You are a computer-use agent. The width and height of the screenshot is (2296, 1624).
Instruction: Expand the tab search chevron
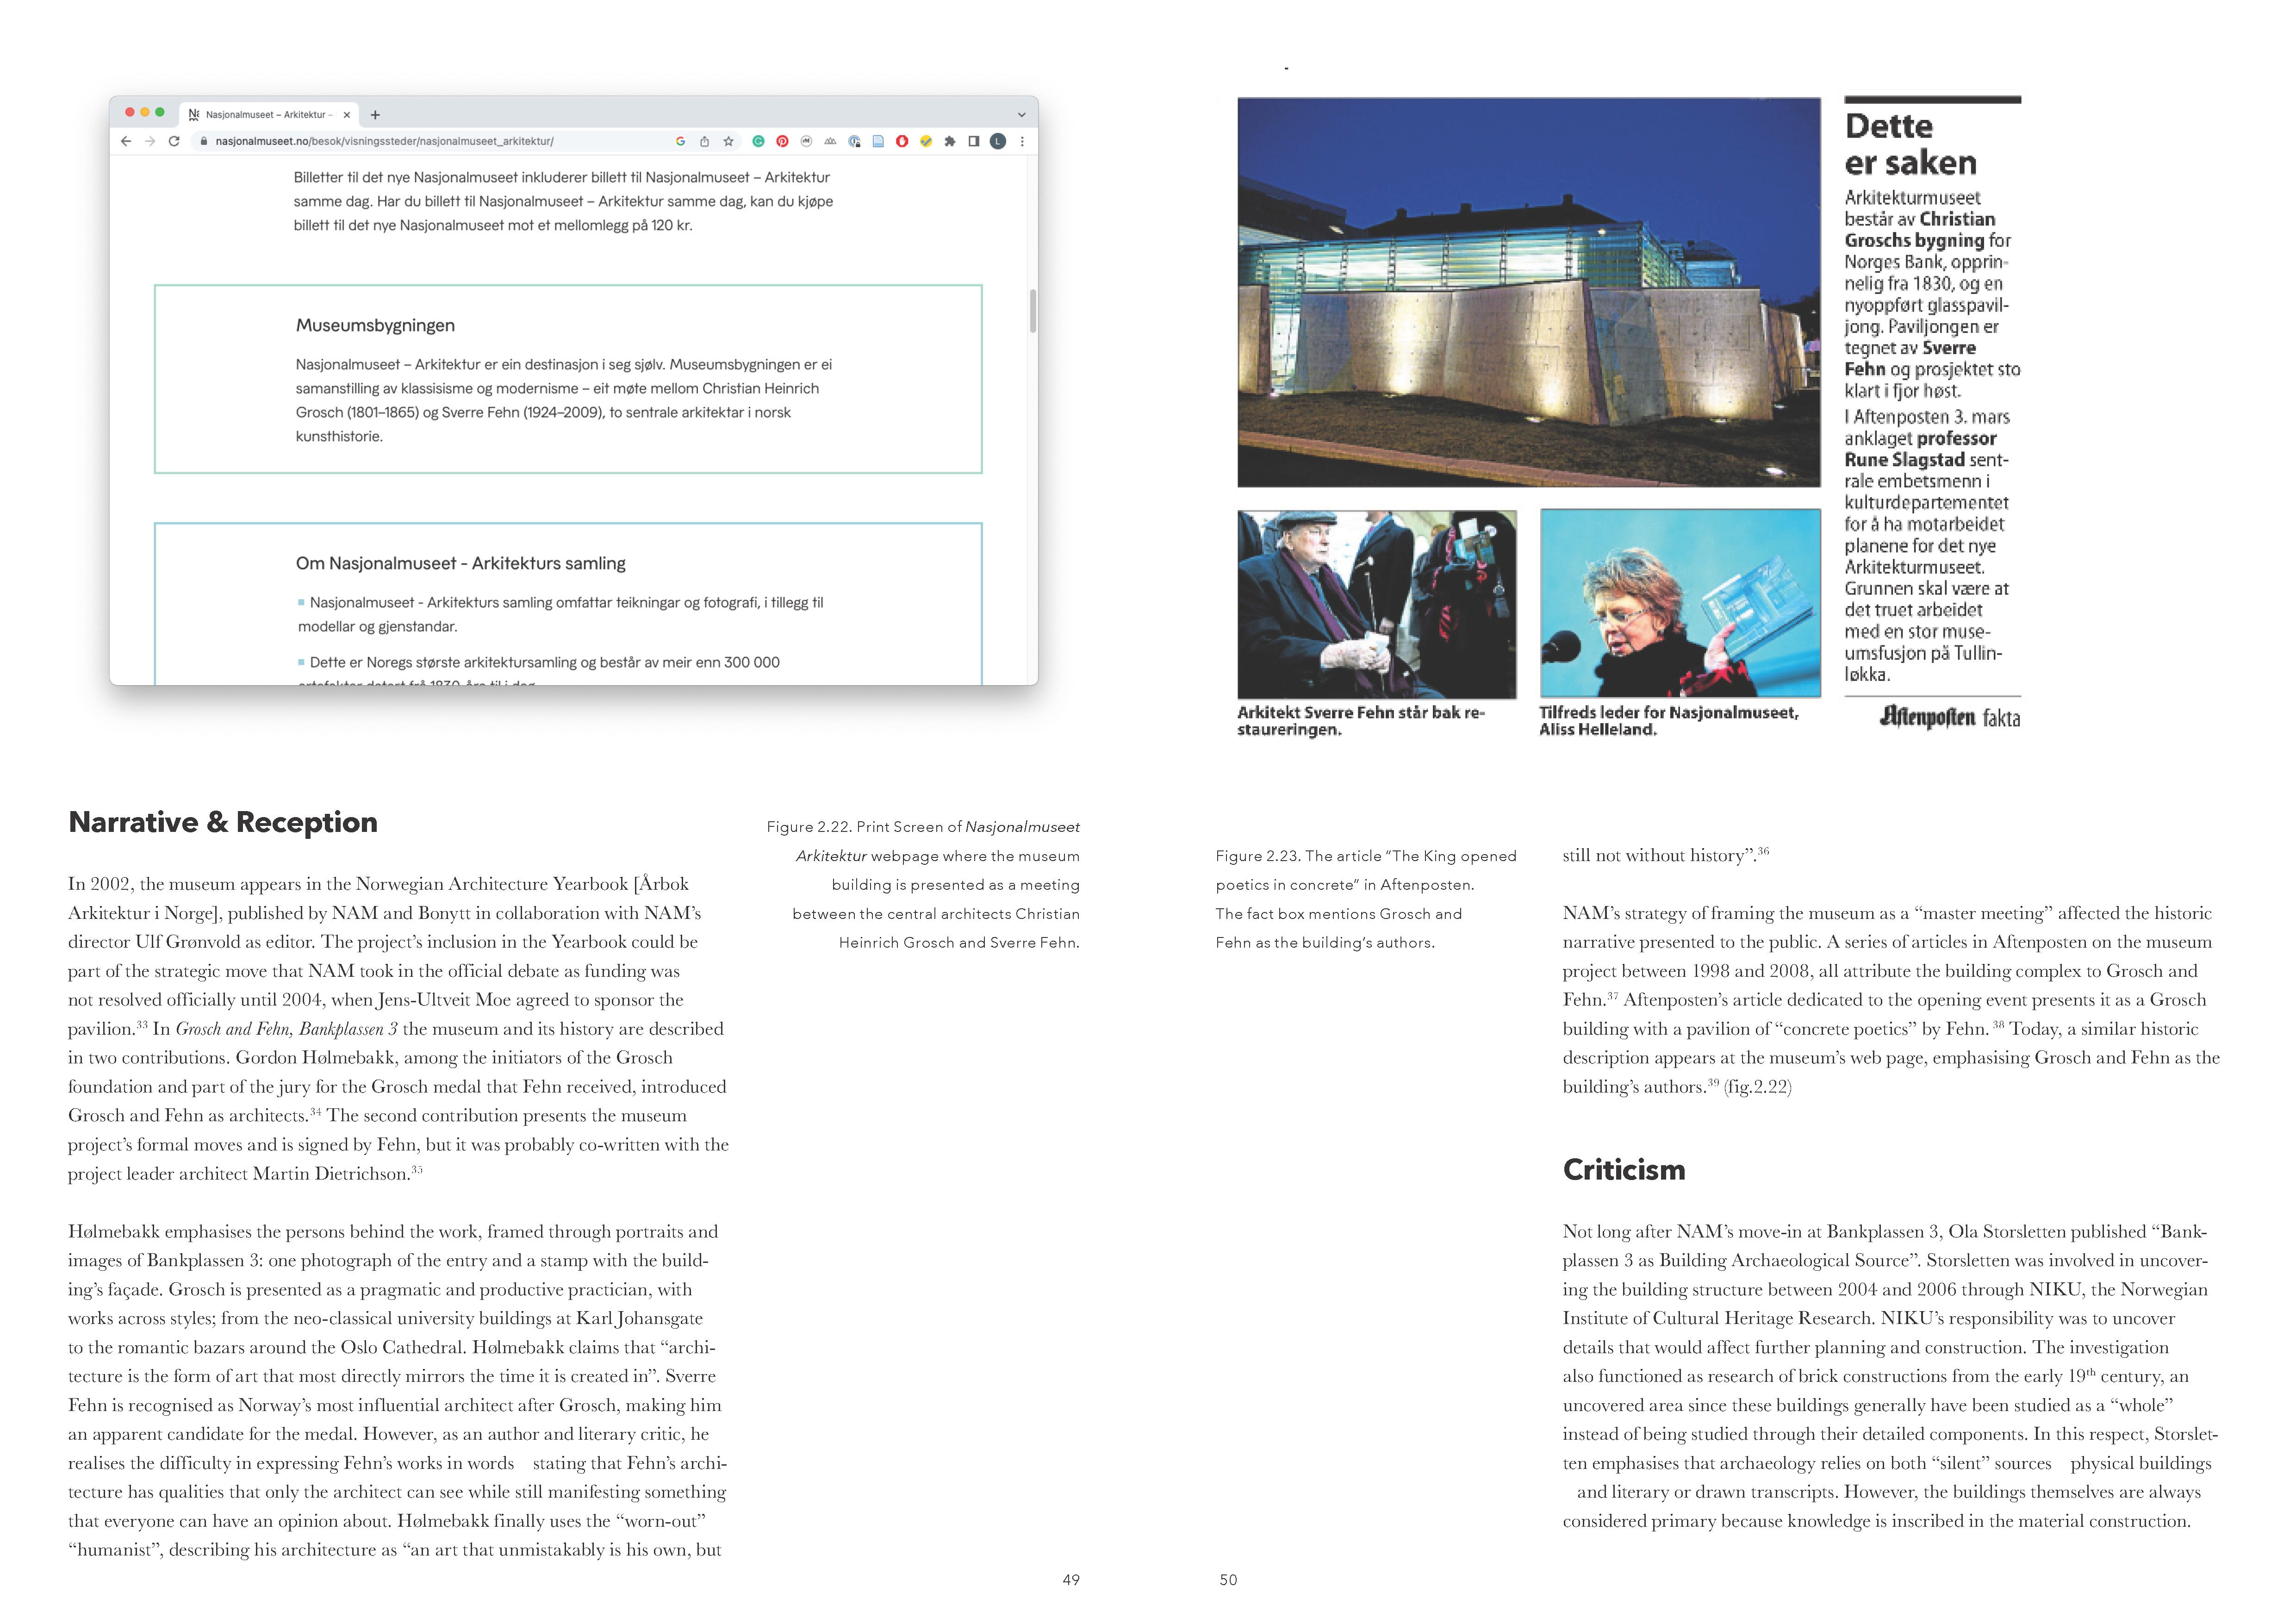[x=1021, y=115]
